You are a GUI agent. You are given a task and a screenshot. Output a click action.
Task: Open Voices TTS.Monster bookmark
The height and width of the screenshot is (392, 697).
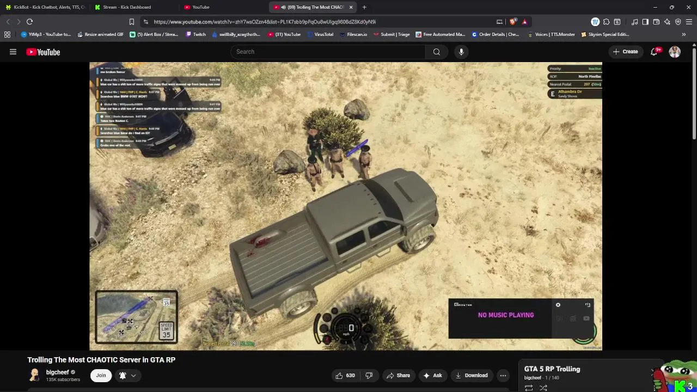click(x=551, y=34)
